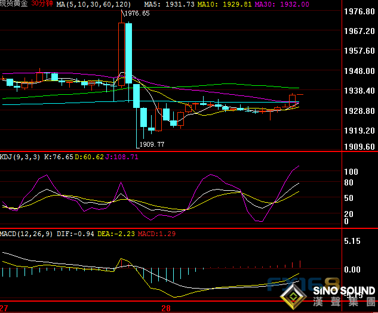The width and height of the screenshot is (378, 313).
Task: Click the KDJ axis 80 label
Action: click(349, 183)
